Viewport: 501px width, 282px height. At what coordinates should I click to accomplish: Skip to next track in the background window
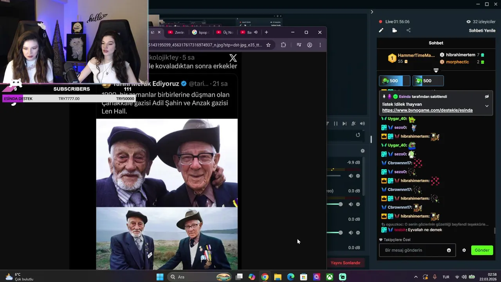pyautogui.click(x=344, y=124)
